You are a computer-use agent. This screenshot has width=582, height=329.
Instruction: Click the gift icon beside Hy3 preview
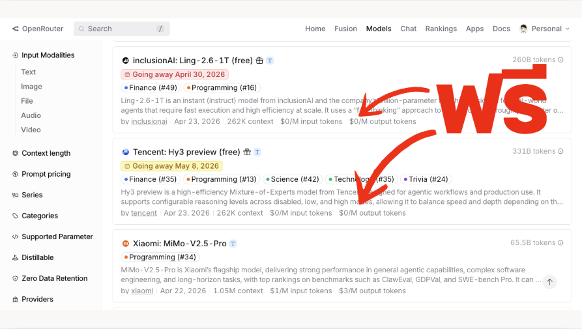pos(247,152)
